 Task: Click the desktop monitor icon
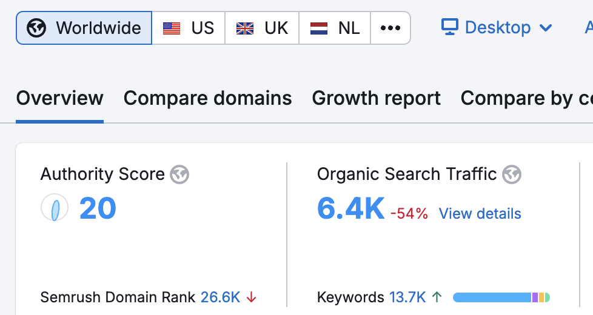(450, 27)
